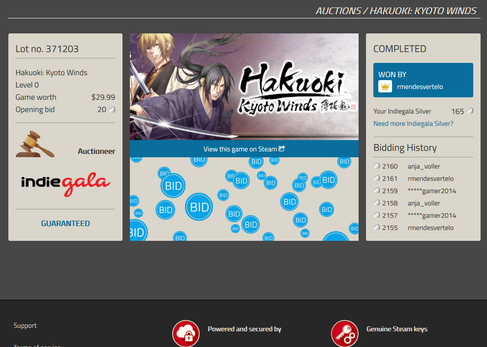Image resolution: width=487 pixels, height=347 pixels.
Task: Click the Genuine Steam keys text
Action: point(397,329)
